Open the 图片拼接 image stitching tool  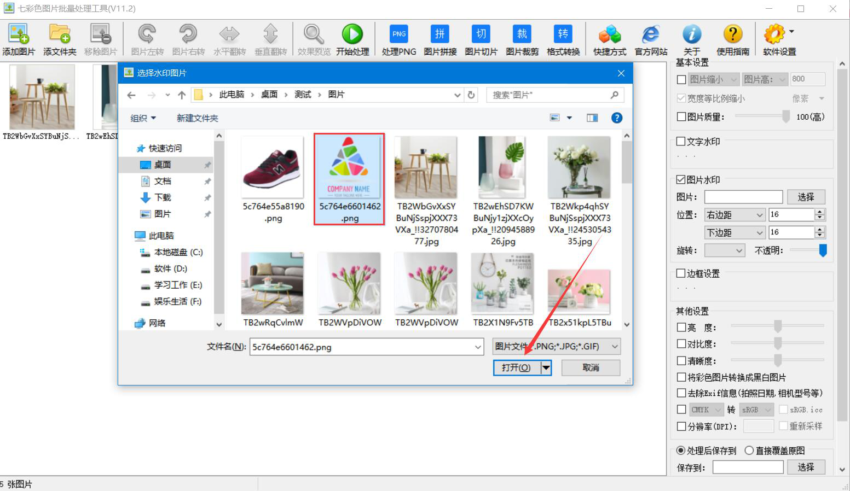tap(440, 39)
